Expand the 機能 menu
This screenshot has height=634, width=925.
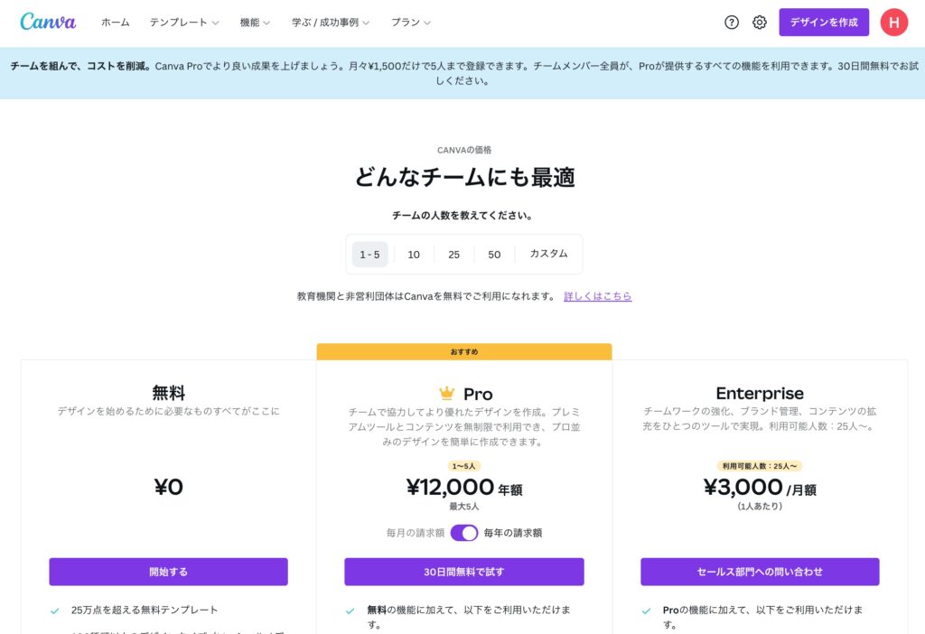point(255,23)
